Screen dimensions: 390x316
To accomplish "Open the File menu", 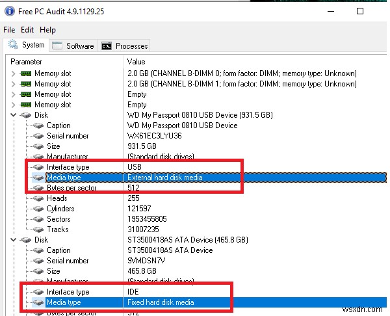I will click(9, 30).
